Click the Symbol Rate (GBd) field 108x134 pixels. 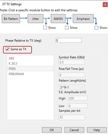pos(72,62)
